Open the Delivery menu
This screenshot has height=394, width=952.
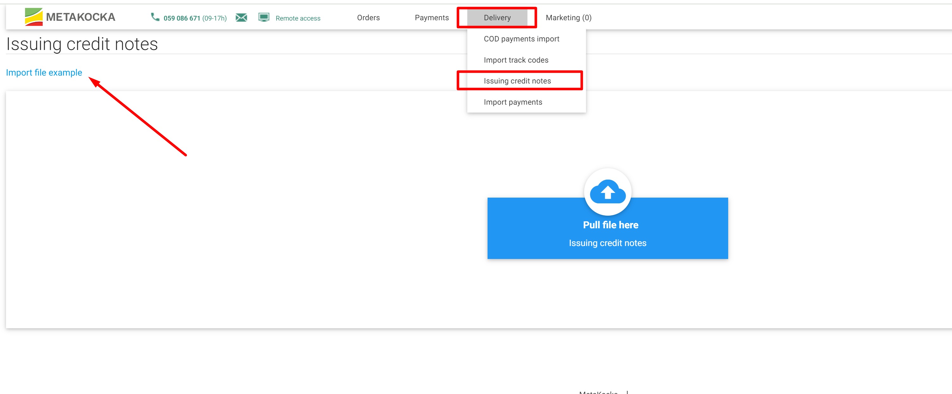(x=497, y=18)
